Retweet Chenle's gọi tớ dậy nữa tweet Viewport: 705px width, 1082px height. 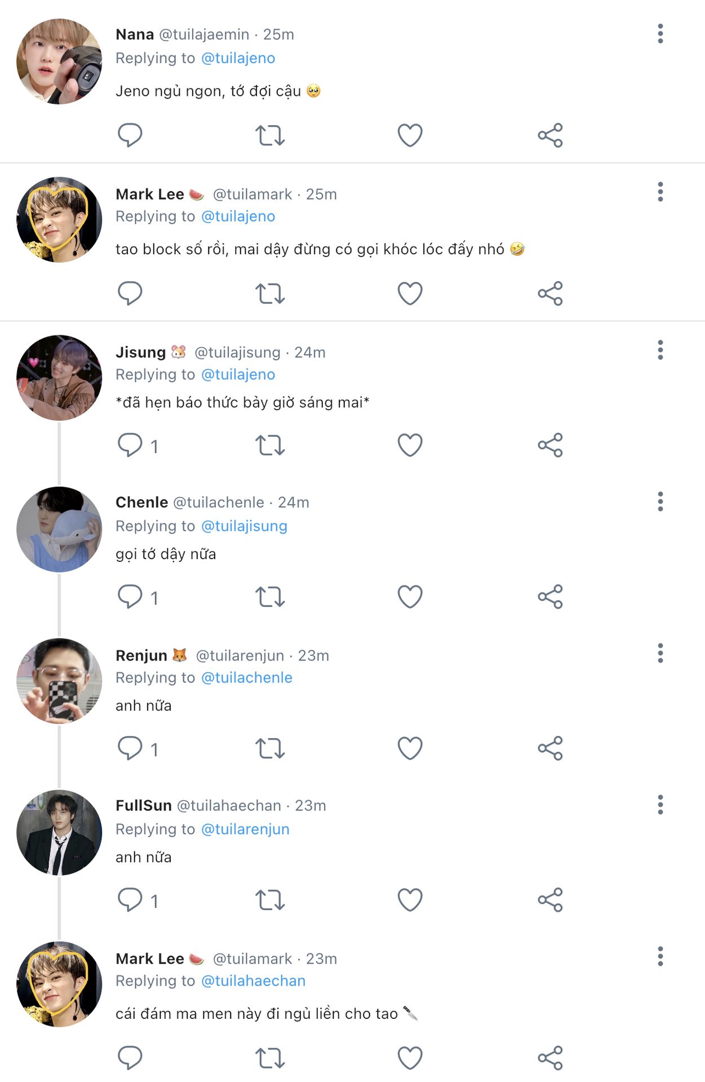(x=270, y=597)
